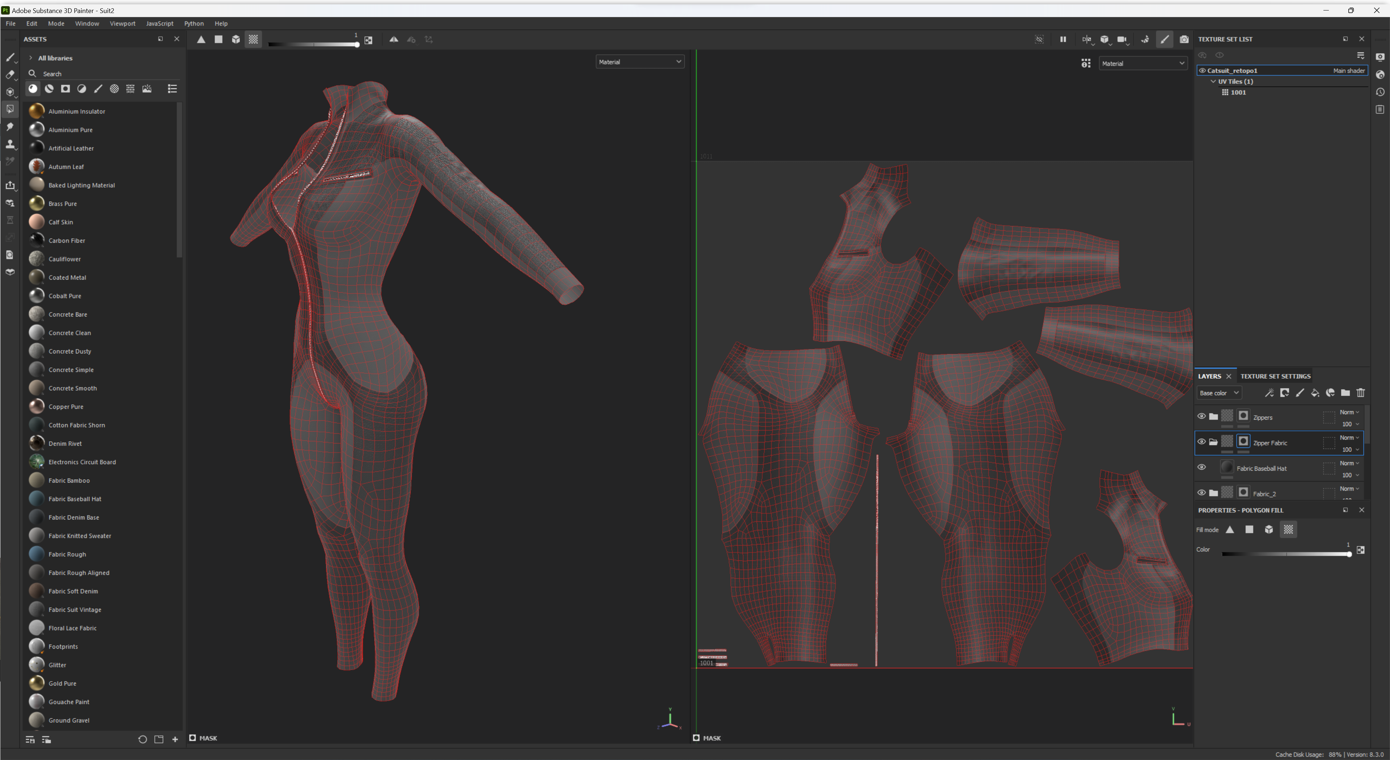1390x760 pixels.
Task: Select the Projection tool in left toolbar
Action: [10, 92]
